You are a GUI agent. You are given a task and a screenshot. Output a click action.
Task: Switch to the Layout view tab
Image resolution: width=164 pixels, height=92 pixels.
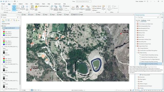pyautogui.click(x=31, y=15)
